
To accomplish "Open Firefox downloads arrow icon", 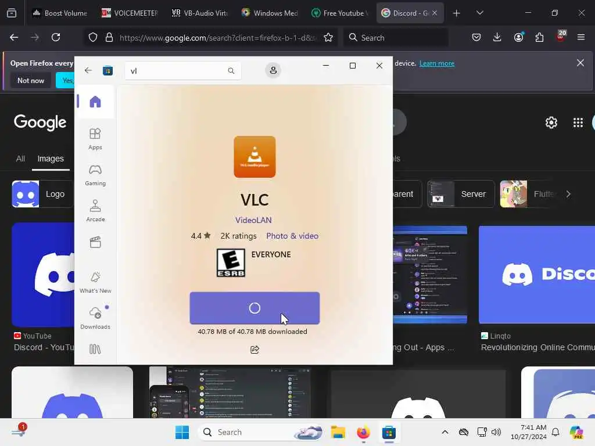I will [497, 37].
